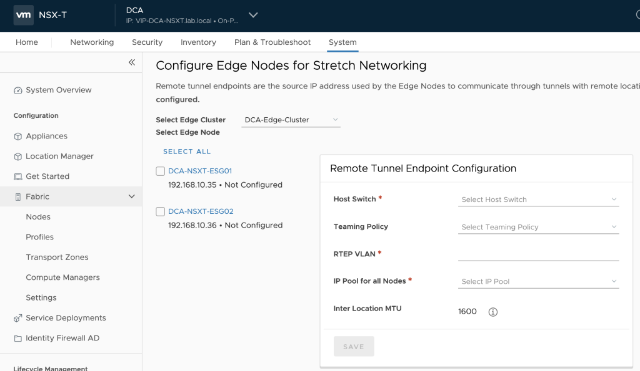Viewport: 640px width, 371px height.
Task: Open Service Deployments in the sidebar
Action: (66, 318)
